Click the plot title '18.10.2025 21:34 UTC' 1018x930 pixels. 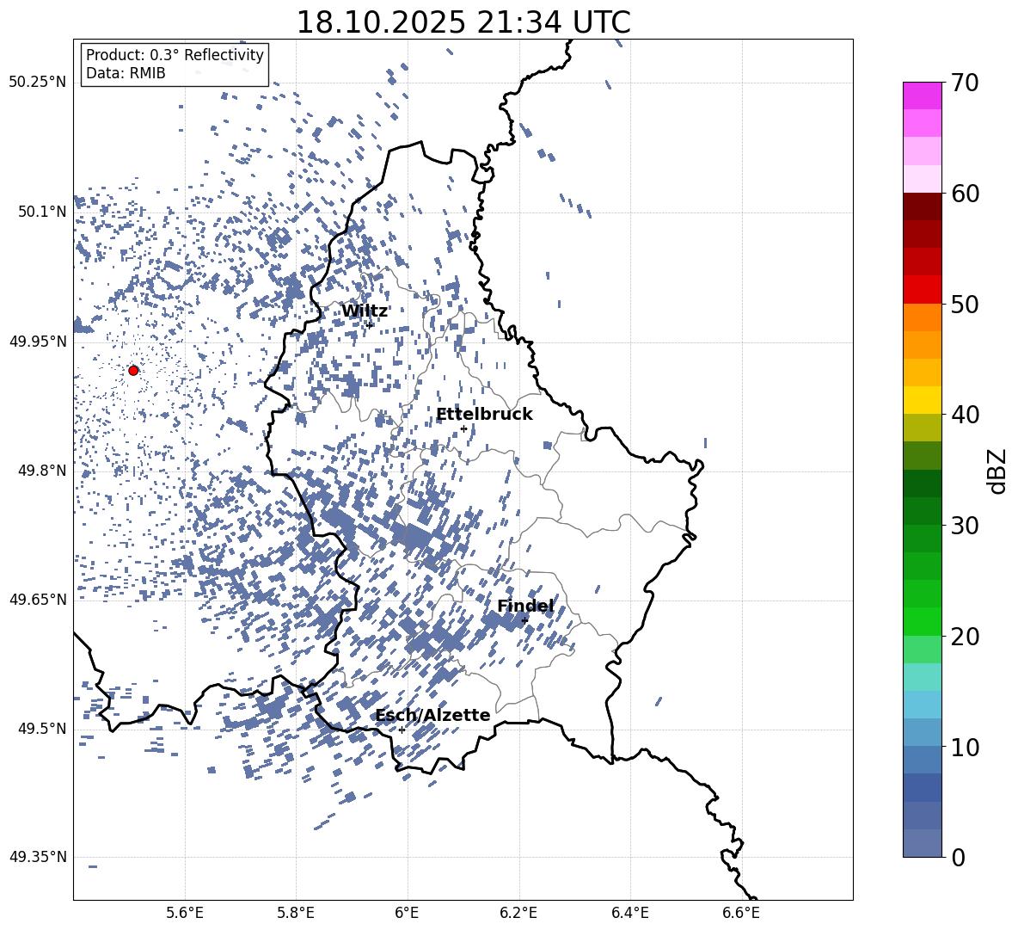[463, 22]
